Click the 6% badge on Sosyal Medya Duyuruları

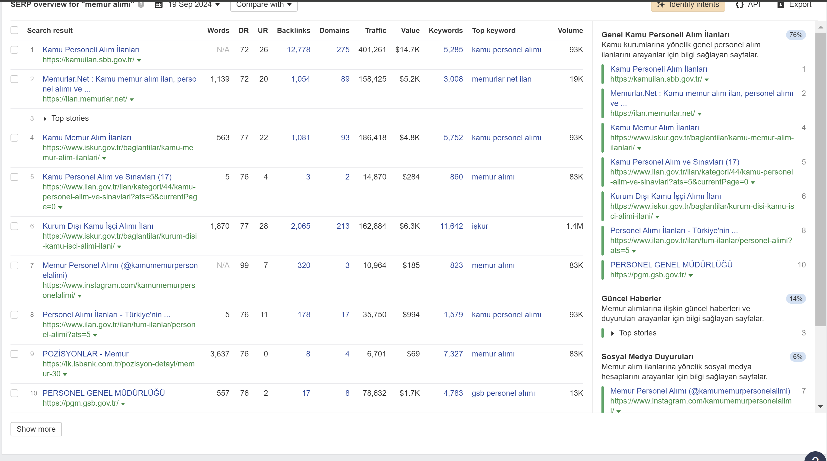pos(797,357)
